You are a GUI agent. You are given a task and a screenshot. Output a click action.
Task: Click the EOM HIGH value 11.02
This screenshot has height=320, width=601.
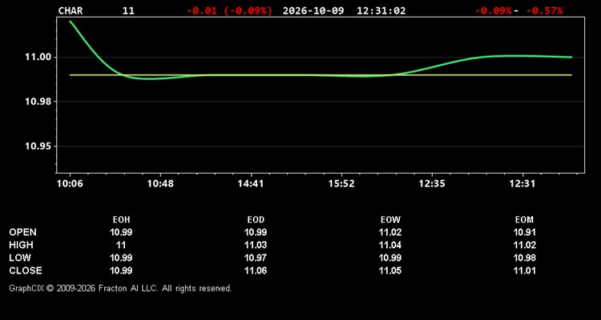tap(524, 245)
